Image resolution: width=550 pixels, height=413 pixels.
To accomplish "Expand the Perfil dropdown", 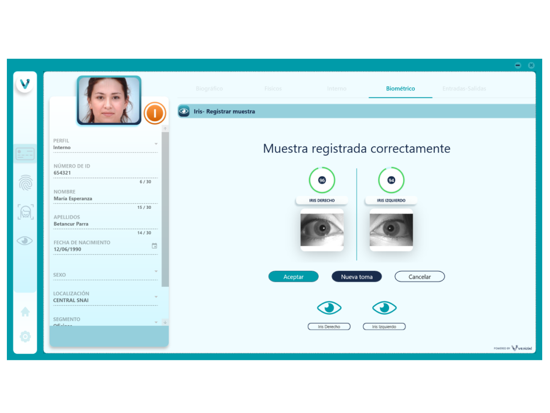I will tap(156, 144).
